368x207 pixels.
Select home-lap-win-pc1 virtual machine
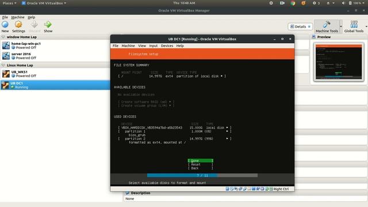(55, 45)
